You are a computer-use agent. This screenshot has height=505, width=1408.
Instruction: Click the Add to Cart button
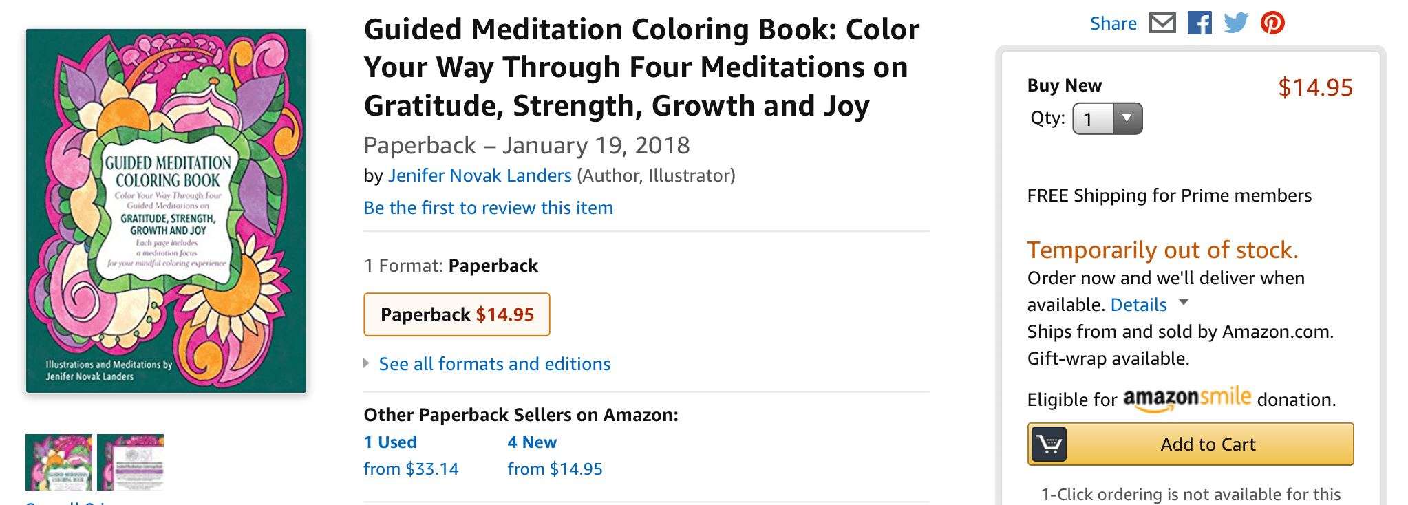tap(1208, 444)
